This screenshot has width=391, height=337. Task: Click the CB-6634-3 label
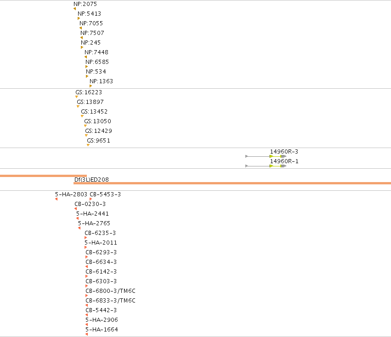click(x=101, y=262)
